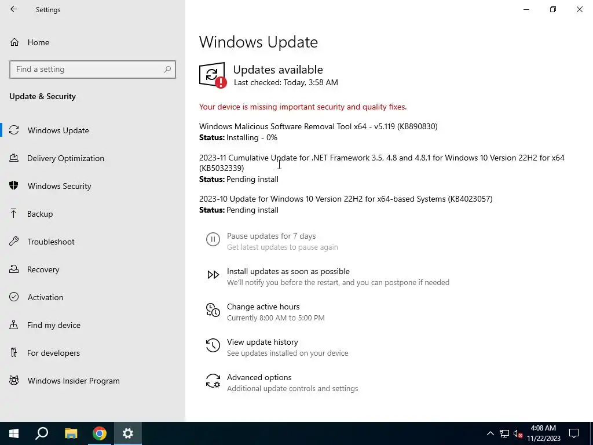Click the Windows Update page heading
The height and width of the screenshot is (445, 593).
(258, 42)
